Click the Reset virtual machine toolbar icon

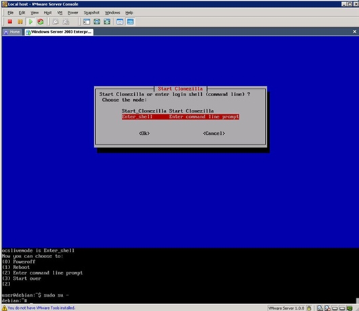tap(41, 22)
